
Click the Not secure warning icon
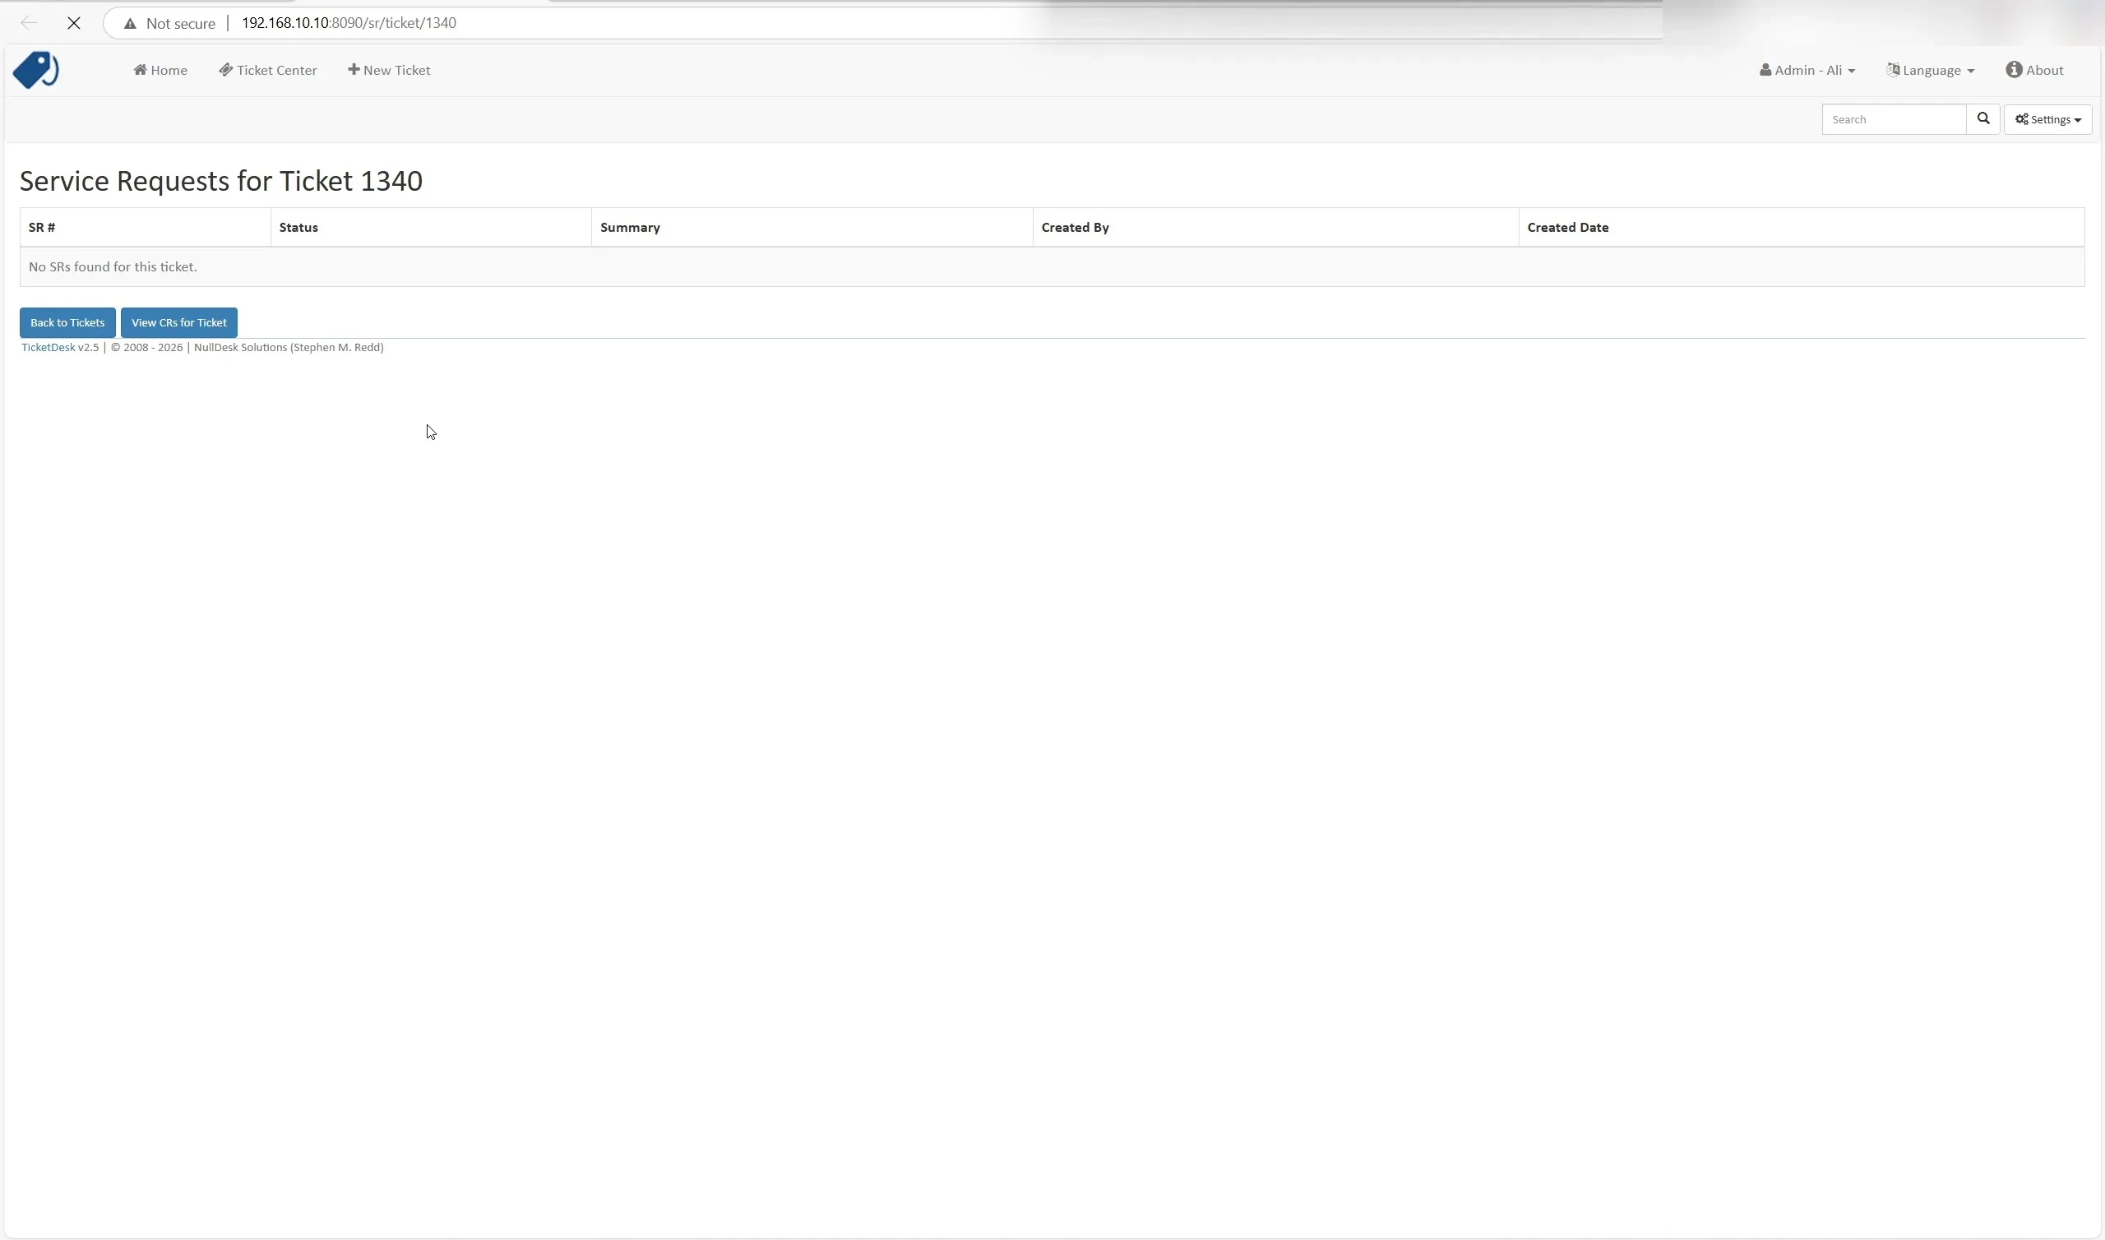130,23
